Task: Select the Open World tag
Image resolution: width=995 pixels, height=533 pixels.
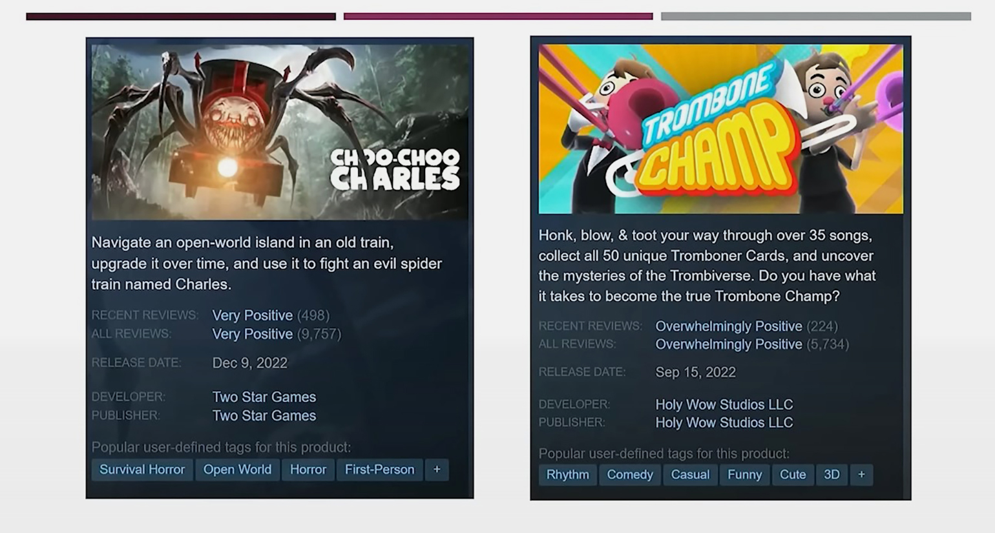Action: pyautogui.click(x=237, y=470)
